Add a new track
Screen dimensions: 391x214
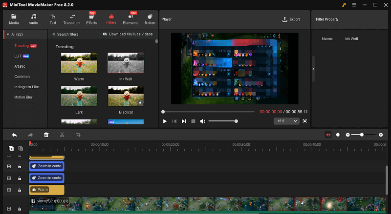pos(11,149)
